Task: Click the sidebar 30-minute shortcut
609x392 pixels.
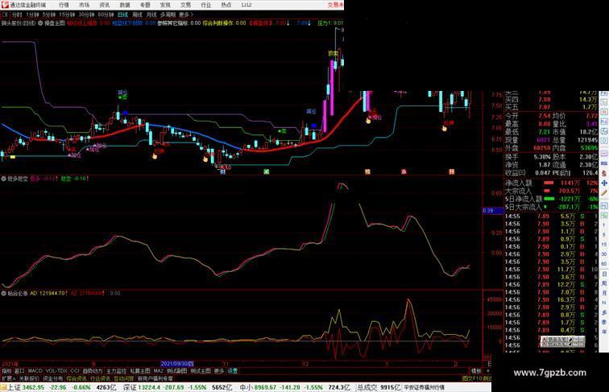Action: (604, 254)
